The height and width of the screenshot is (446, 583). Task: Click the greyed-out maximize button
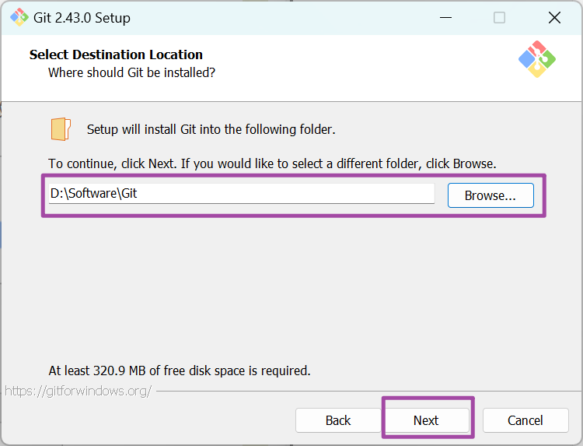499,17
